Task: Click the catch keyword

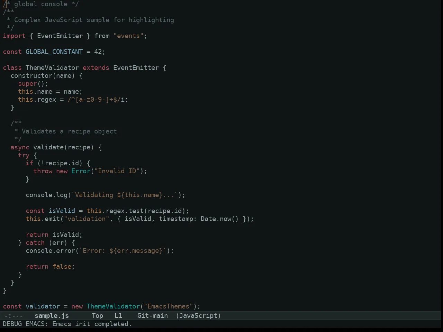Action: tap(35, 243)
